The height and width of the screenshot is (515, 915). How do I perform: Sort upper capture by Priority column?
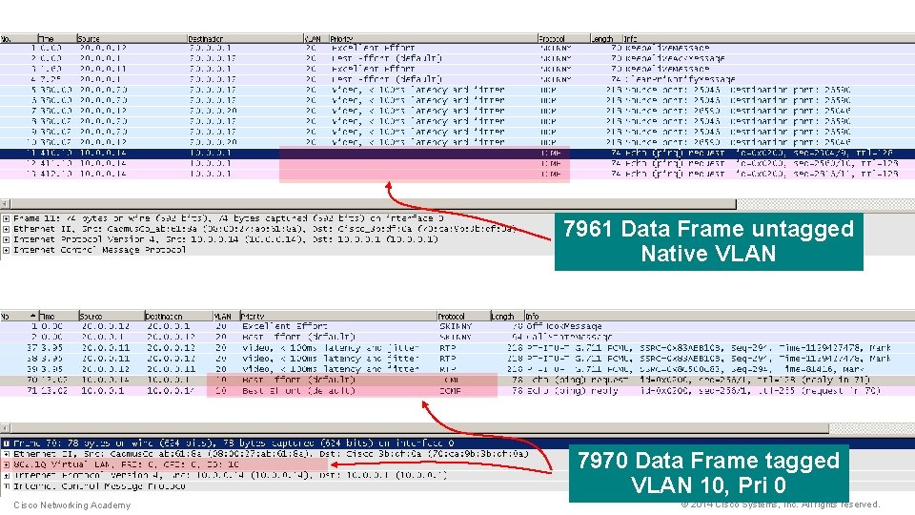pyautogui.click(x=433, y=38)
